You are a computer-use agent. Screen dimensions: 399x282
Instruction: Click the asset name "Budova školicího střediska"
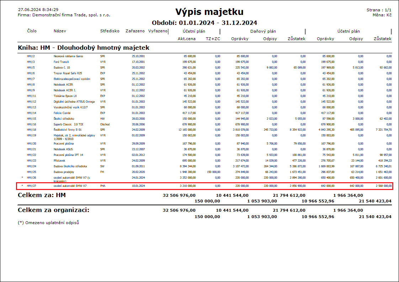pyautogui.click(x=70, y=166)
